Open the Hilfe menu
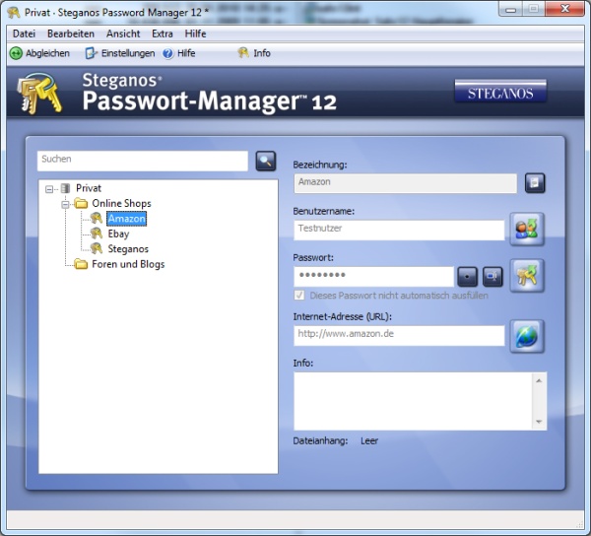 [x=195, y=33]
